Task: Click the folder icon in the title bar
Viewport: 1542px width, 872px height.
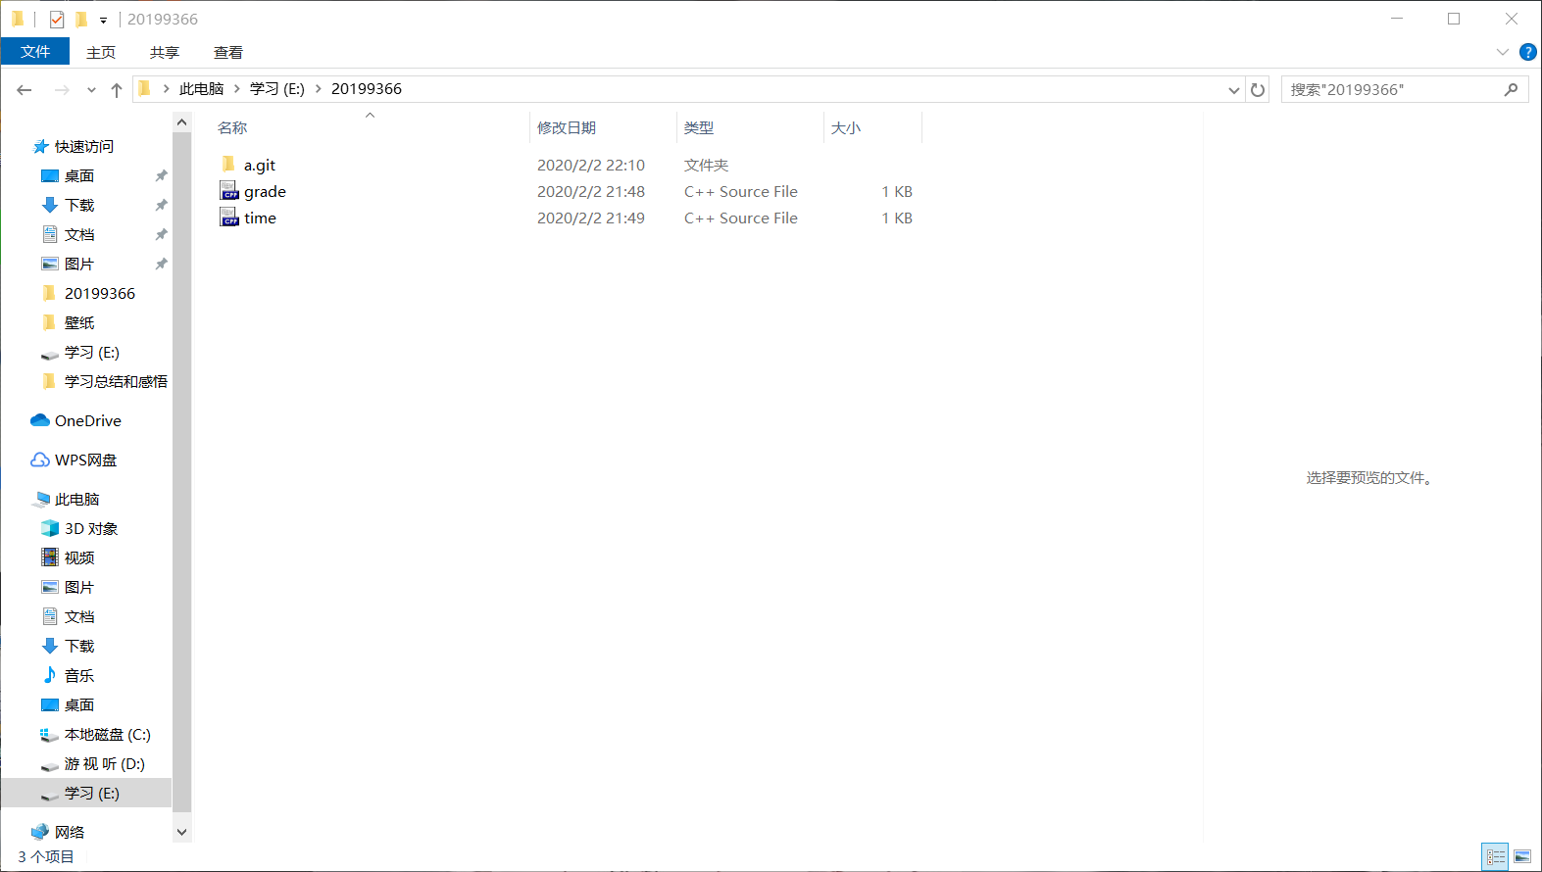Action: [18, 19]
